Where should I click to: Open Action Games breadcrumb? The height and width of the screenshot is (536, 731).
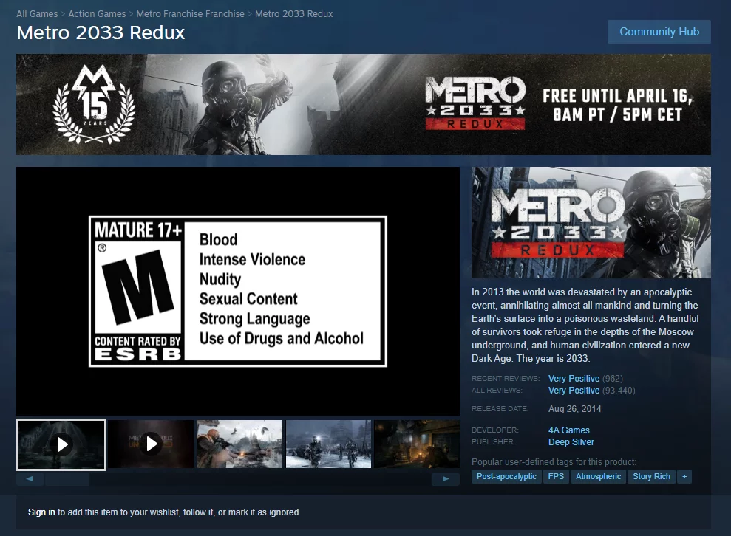[x=97, y=13]
